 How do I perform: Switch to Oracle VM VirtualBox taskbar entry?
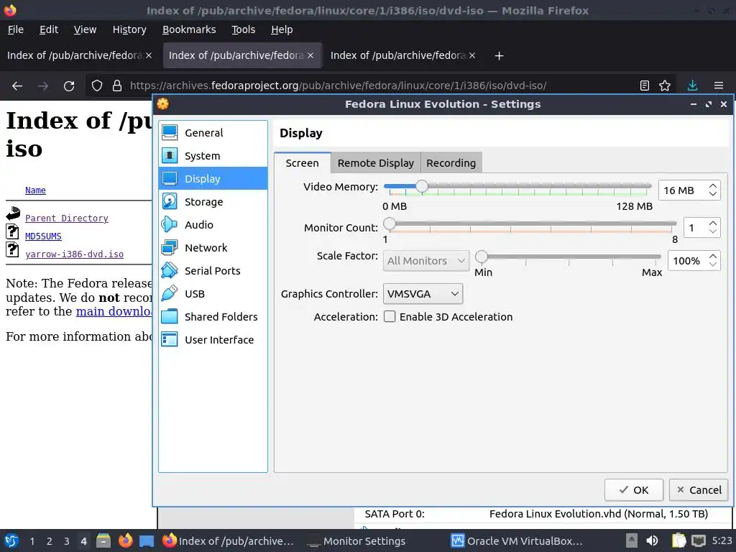point(517,540)
